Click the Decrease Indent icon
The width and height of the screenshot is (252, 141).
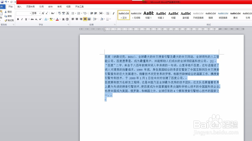92,13
